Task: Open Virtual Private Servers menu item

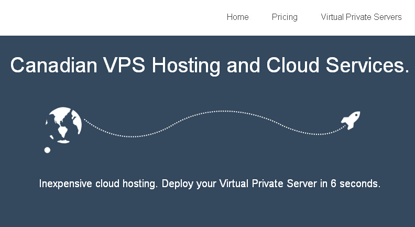Action: pyautogui.click(x=361, y=17)
